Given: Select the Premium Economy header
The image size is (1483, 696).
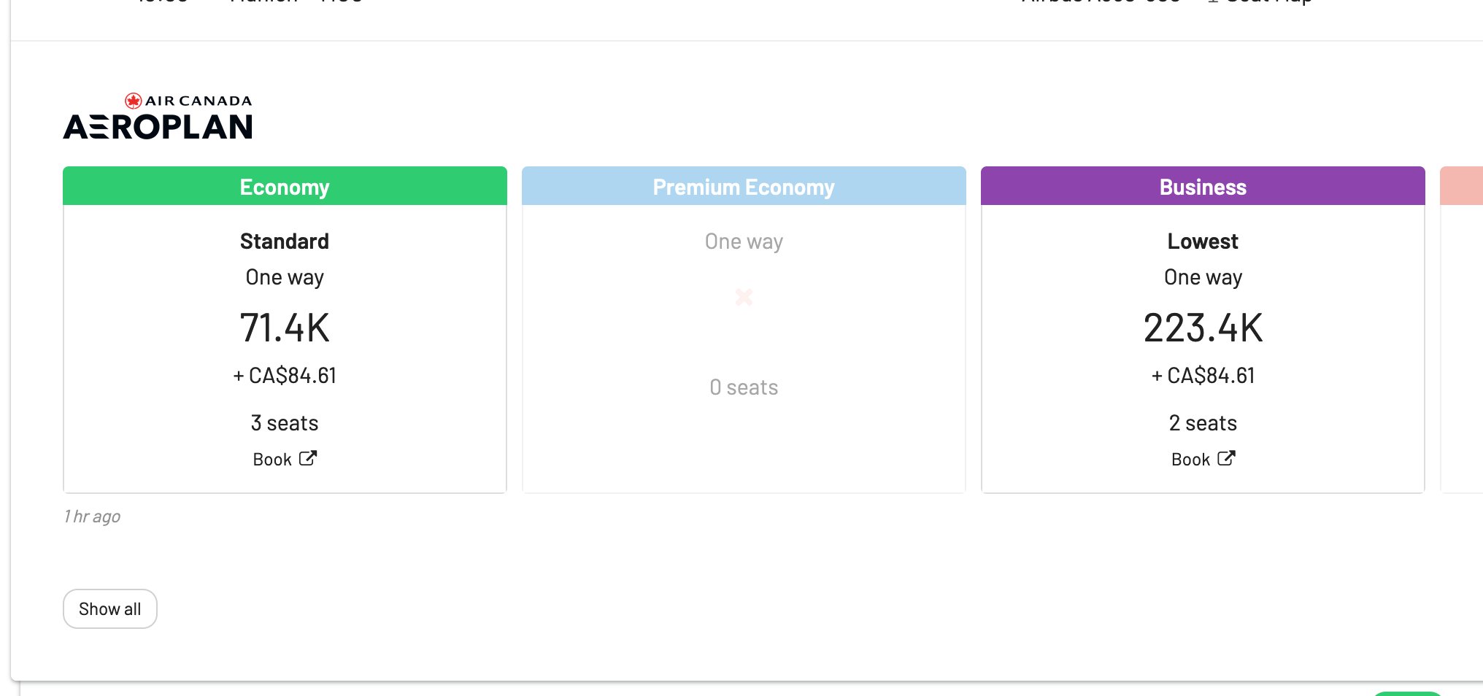Looking at the screenshot, I should coord(744,187).
